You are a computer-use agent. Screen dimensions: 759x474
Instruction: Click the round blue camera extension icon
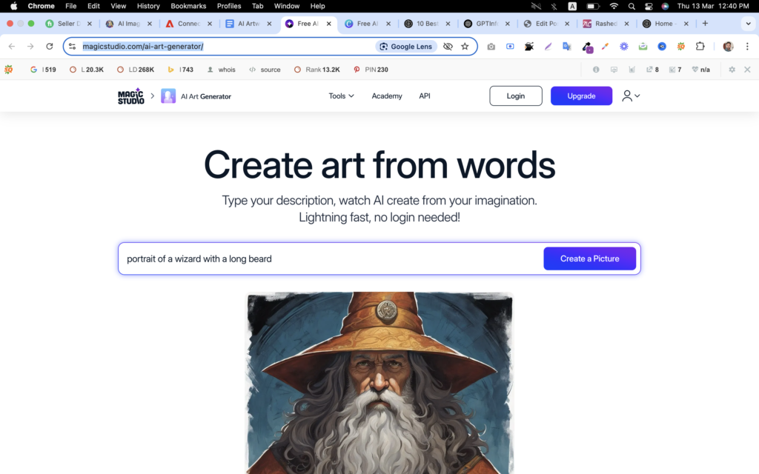[662, 47]
